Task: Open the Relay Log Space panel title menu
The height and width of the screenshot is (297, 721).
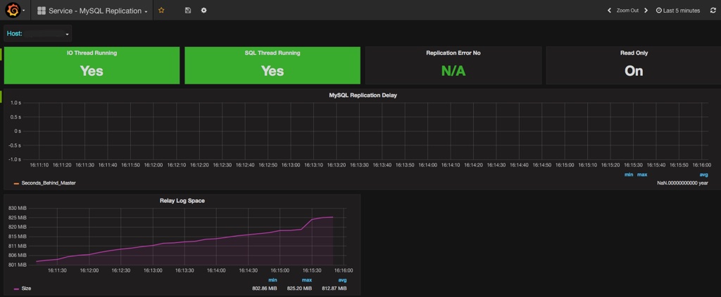Action: [182, 200]
